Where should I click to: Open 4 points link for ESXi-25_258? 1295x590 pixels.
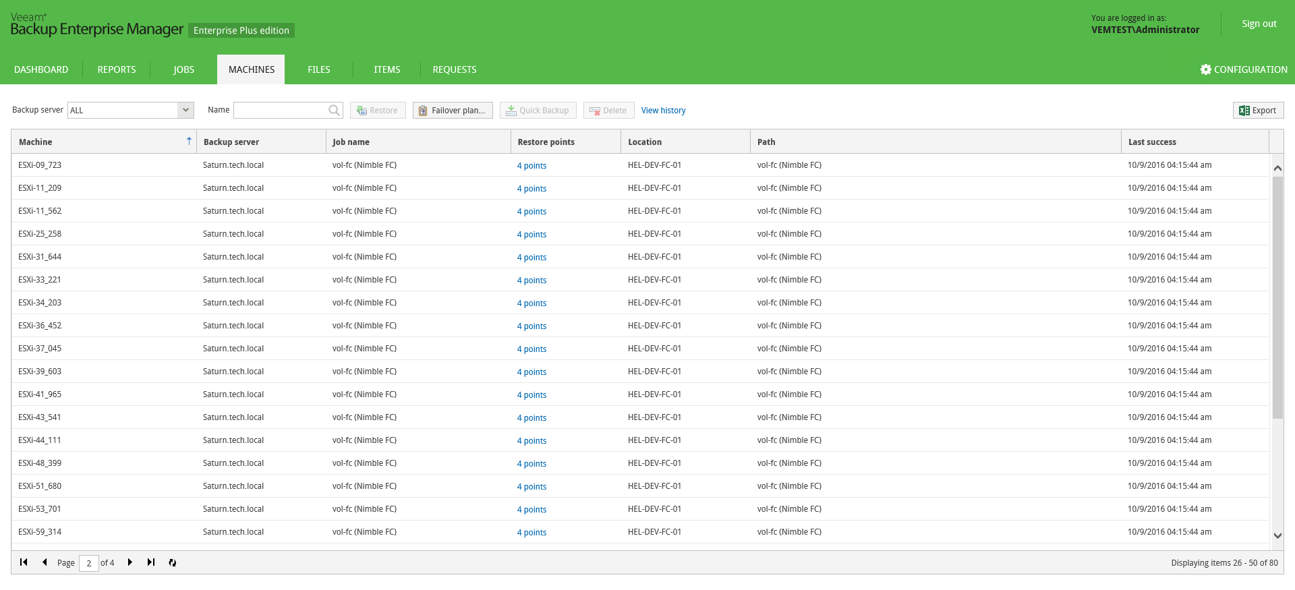(531, 235)
